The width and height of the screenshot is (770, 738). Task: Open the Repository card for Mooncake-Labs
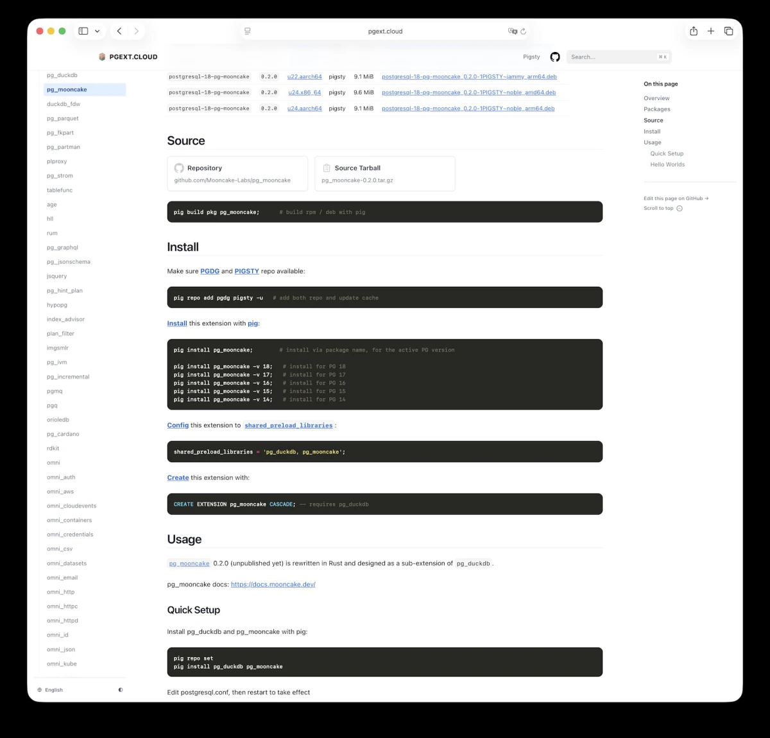click(237, 173)
